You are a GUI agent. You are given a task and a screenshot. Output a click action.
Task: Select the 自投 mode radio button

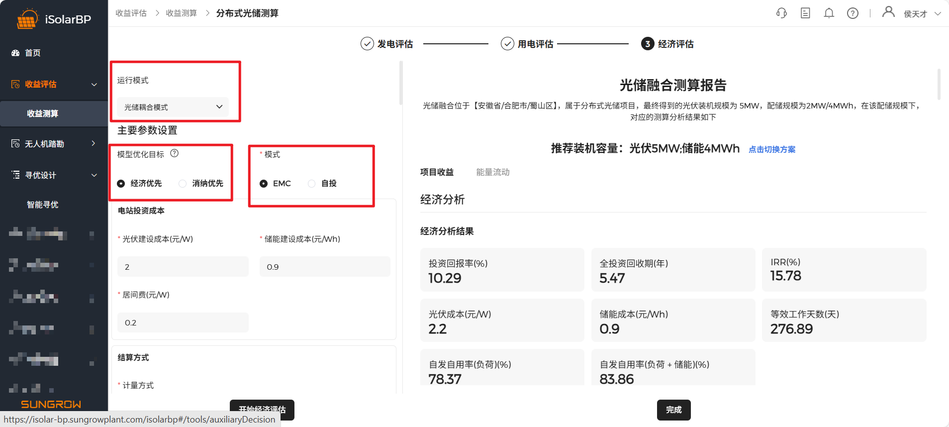point(312,184)
